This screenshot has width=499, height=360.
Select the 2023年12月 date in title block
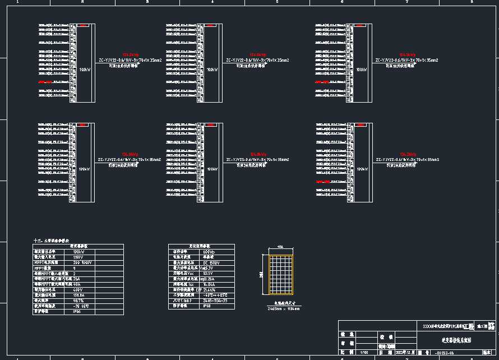(x=405, y=353)
